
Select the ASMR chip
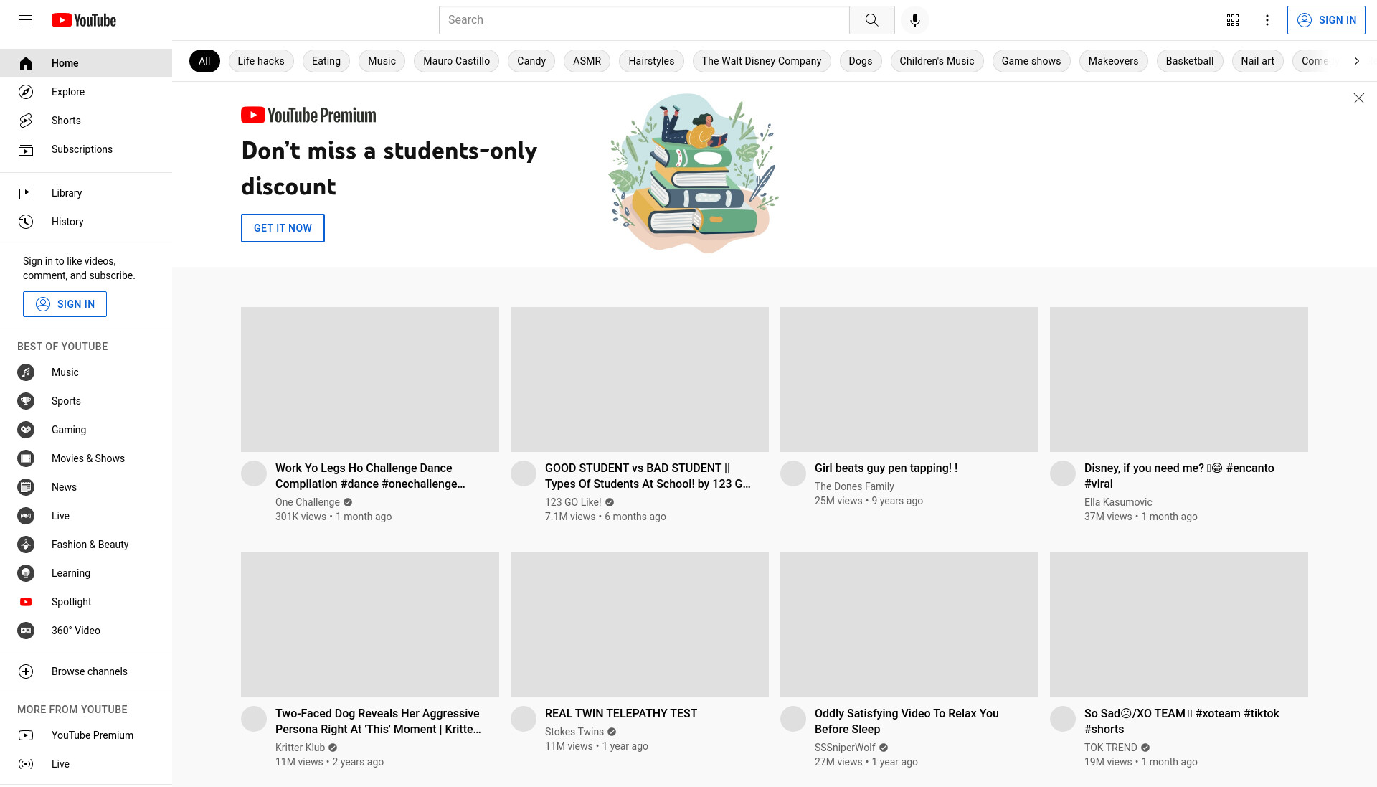(587, 61)
